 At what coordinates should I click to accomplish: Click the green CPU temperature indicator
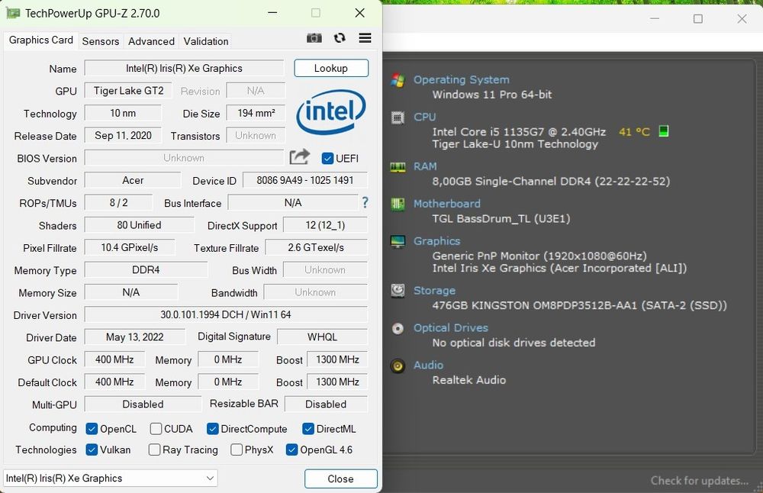coord(663,131)
